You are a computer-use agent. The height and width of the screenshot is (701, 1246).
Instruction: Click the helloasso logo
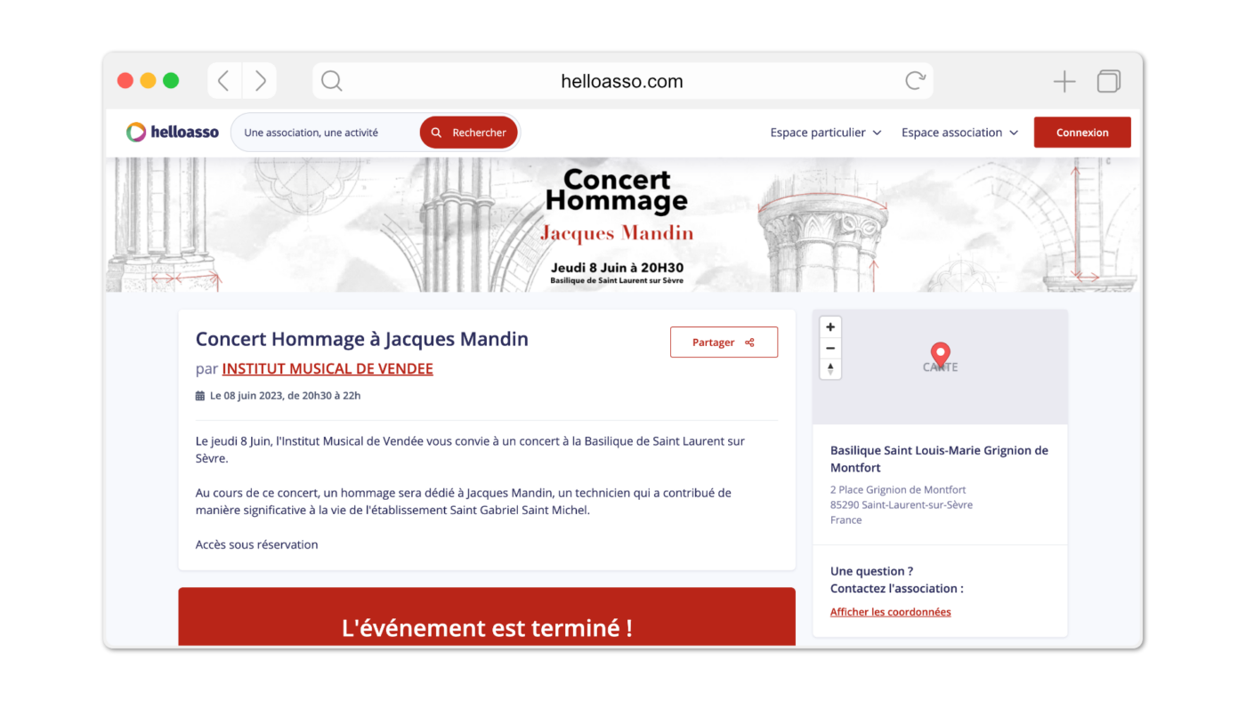(172, 133)
